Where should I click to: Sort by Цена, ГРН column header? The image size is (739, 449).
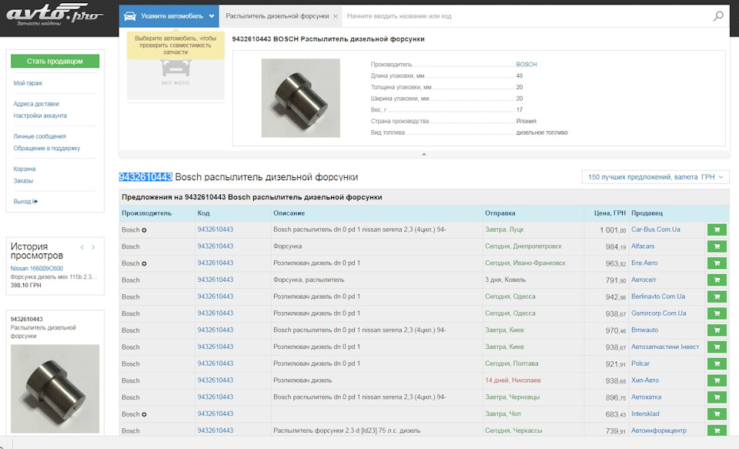[x=610, y=213]
